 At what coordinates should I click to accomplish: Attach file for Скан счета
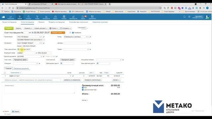(20, 60)
